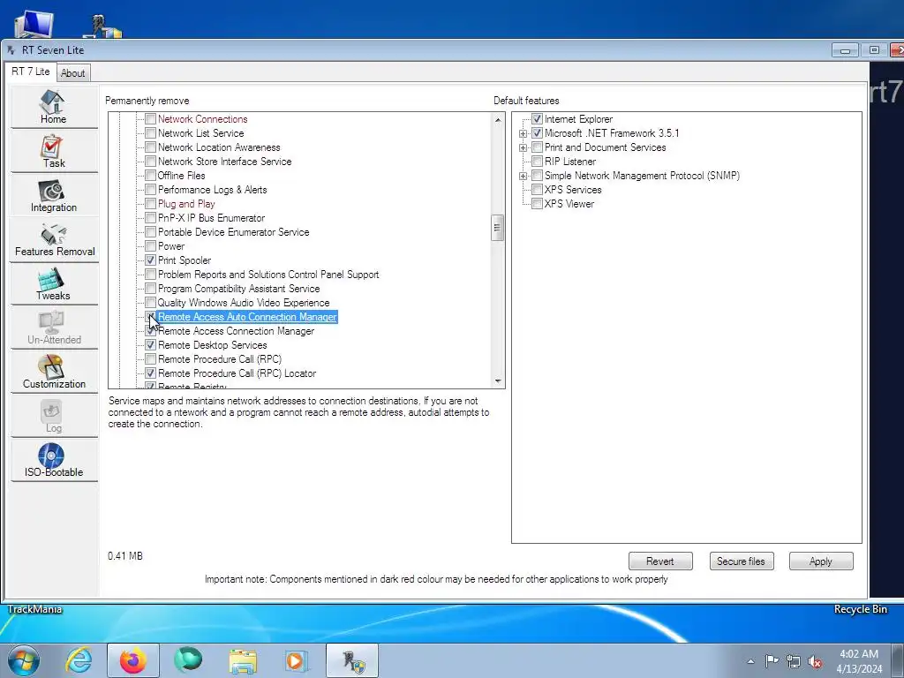This screenshot has height=678, width=904.
Task: Expand Microsoft .NET Framework 3.5.1 node
Action: point(523,133)
